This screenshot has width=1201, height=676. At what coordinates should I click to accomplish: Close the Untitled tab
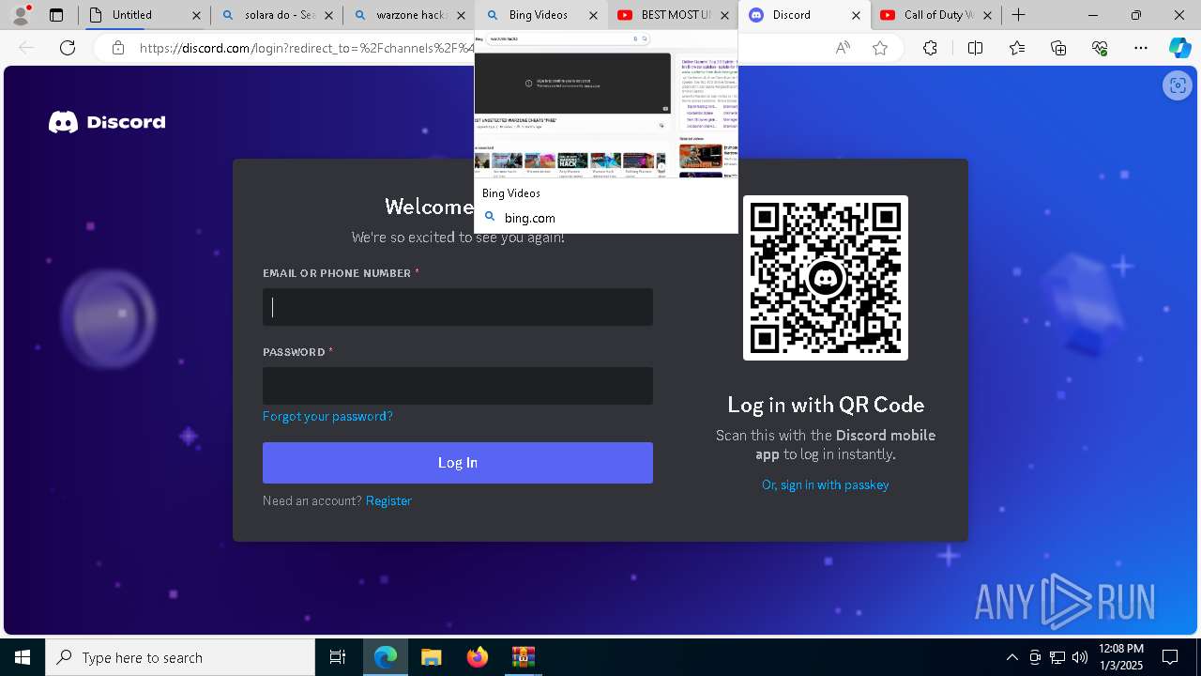tap(196, 15)
